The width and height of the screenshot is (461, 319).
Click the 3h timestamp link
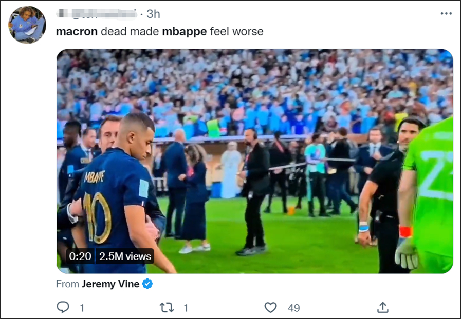153,14
